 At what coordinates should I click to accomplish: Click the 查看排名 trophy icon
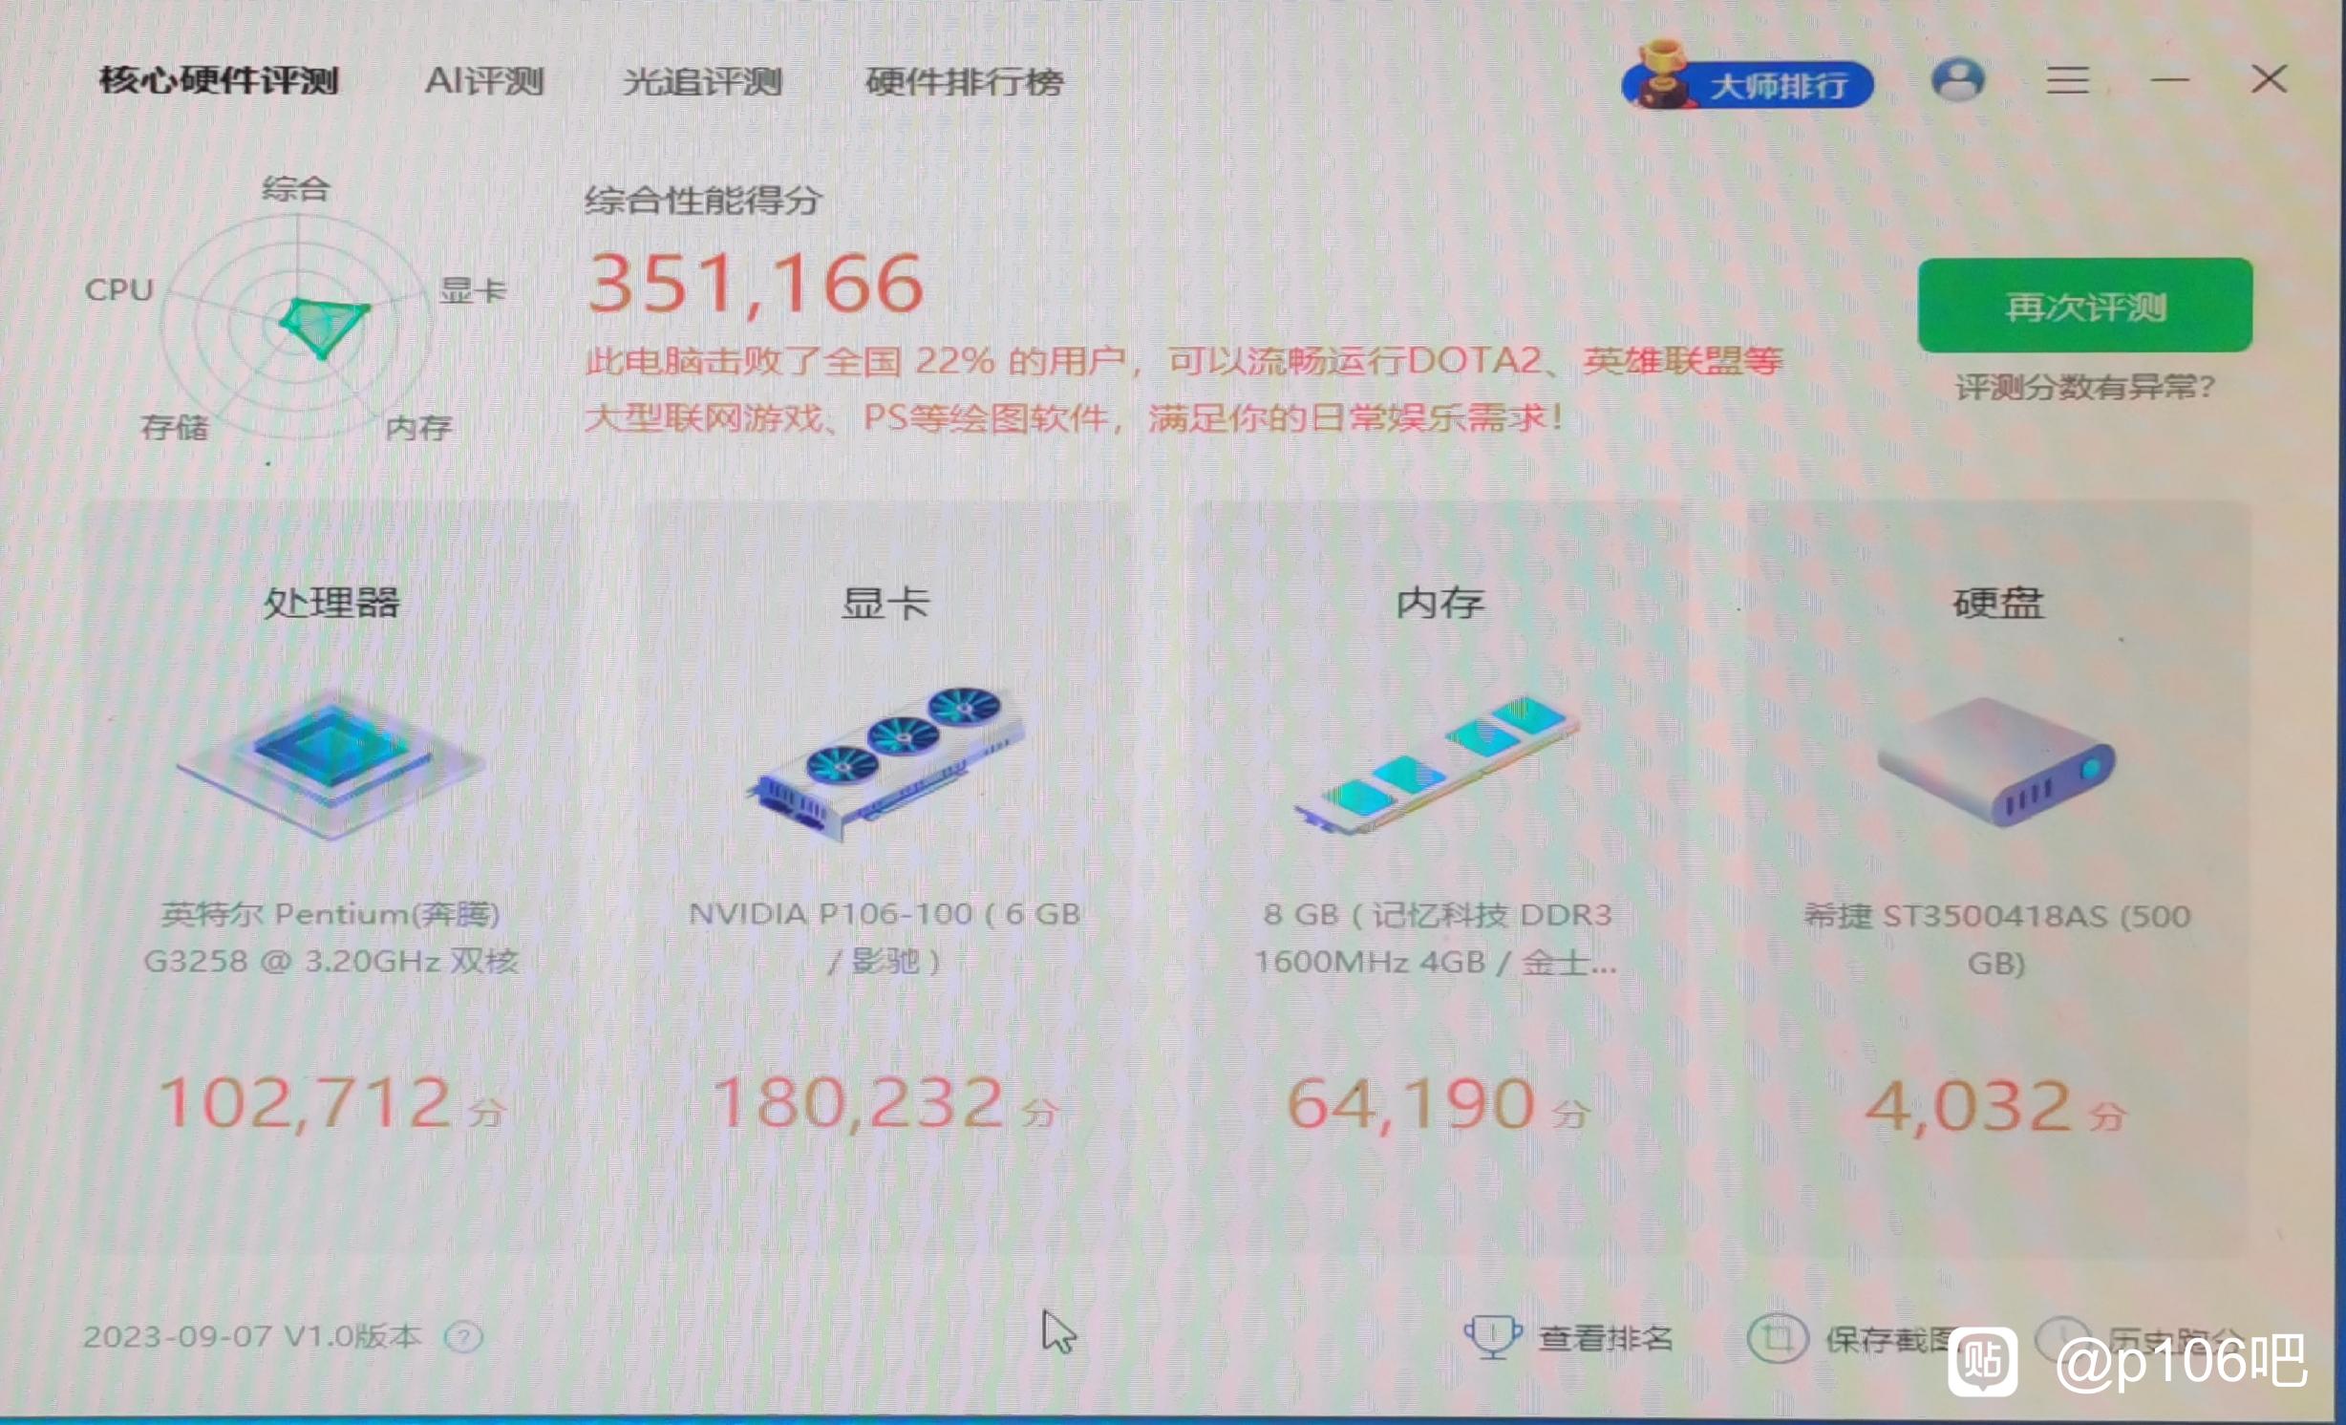(x=1493, y=1336)
